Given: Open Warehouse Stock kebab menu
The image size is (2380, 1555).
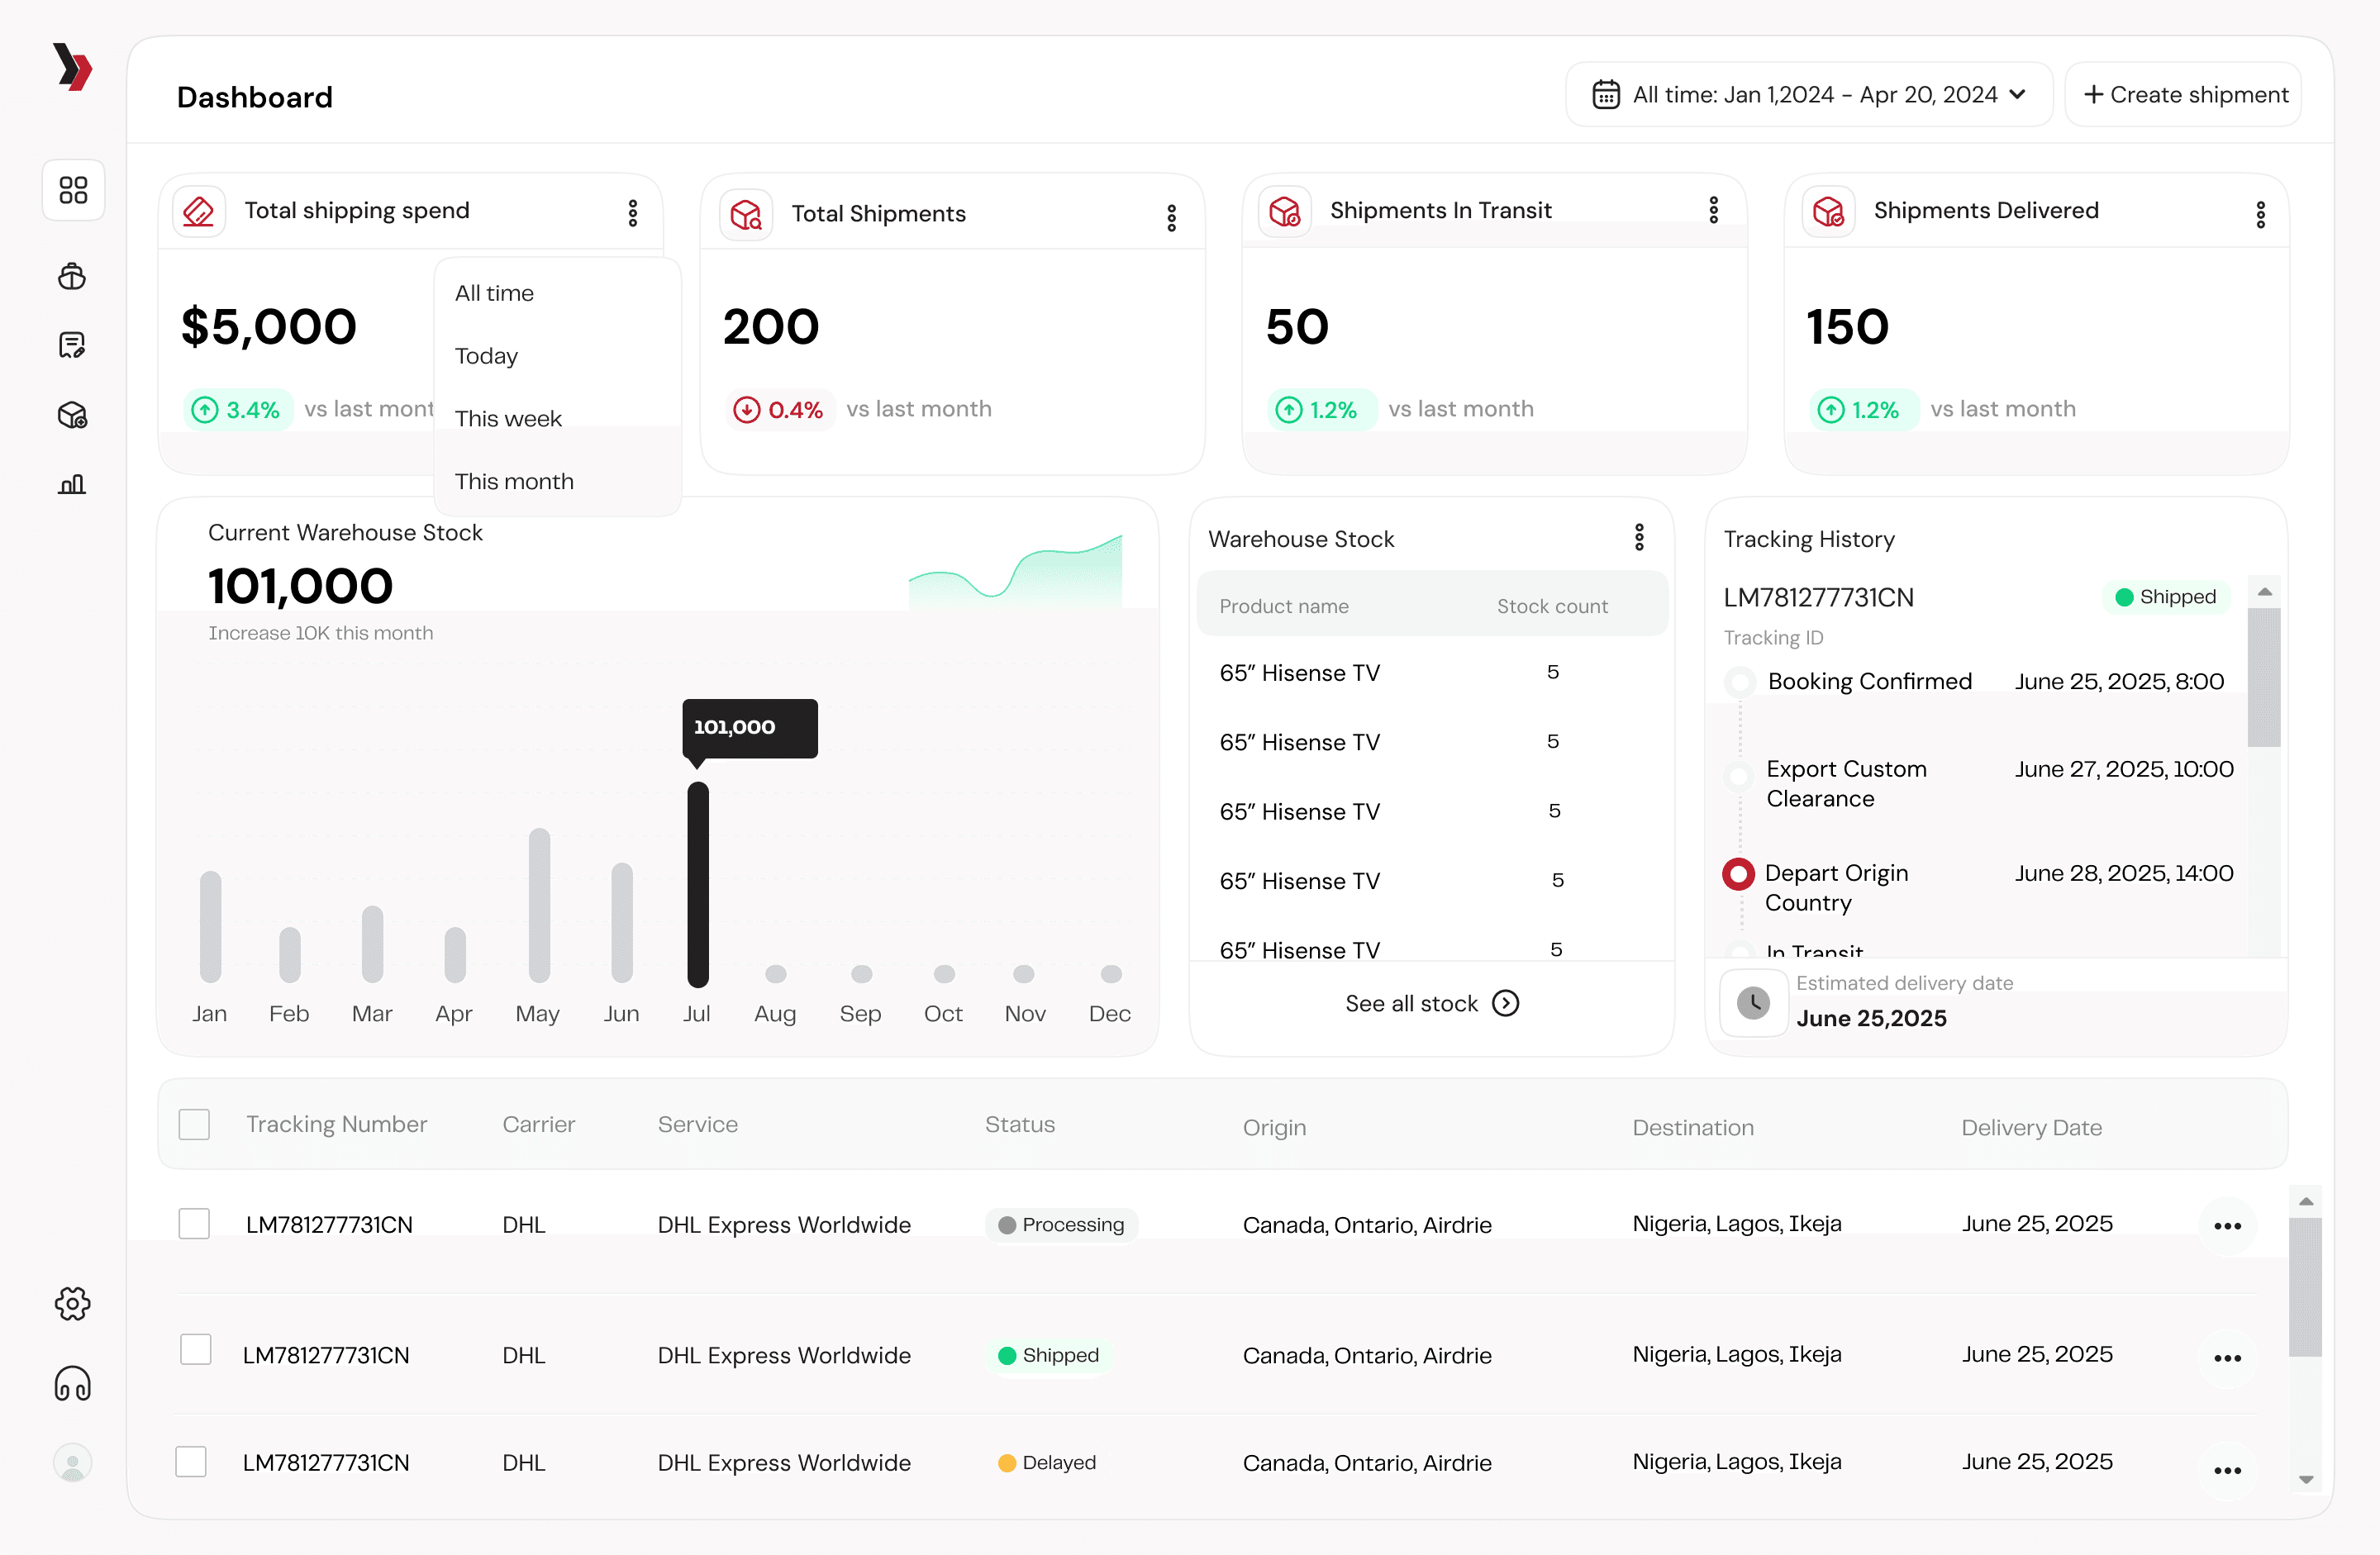Looking at the screenshot, I should coord(1639,538).
